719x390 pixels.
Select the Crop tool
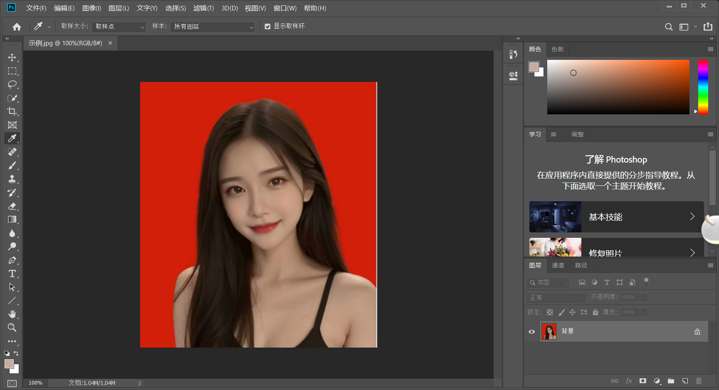(12, 111)
